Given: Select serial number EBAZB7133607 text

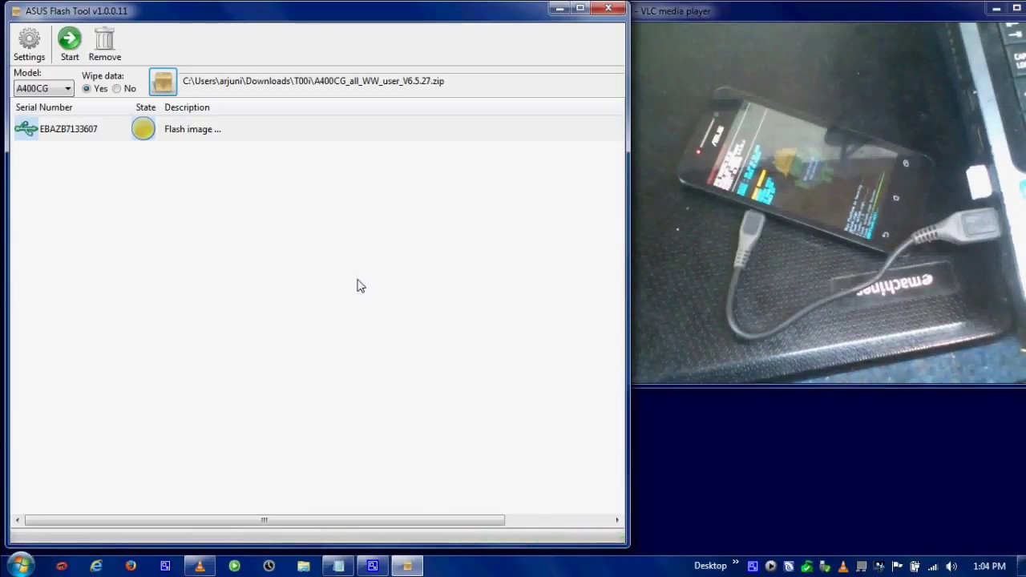Looking at the screenshot, I should (68, 129).
